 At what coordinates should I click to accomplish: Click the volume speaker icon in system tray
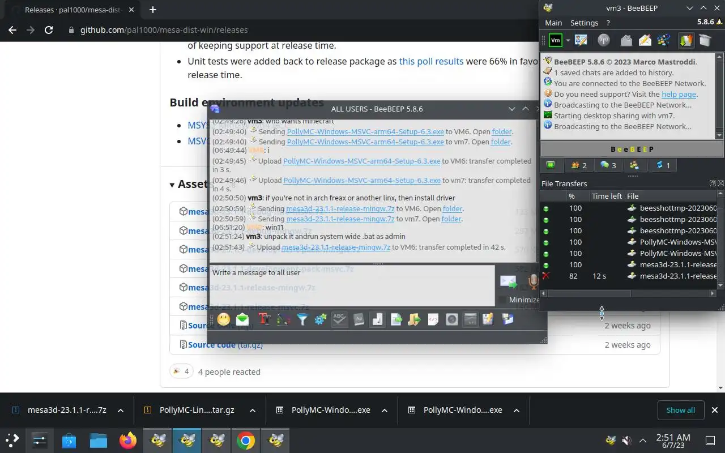(x=626, y=441)
